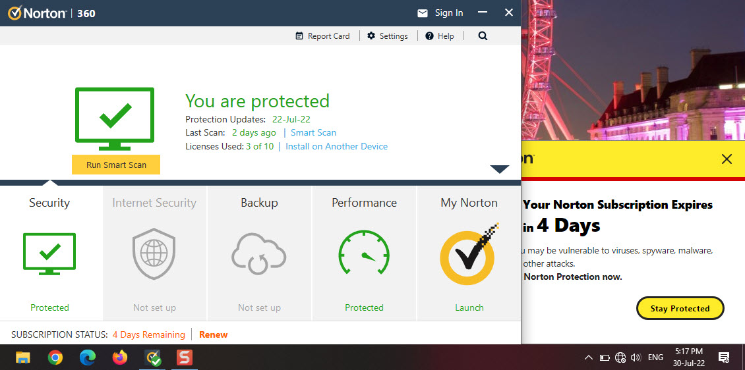
Task: Open the red S app in taskbar
Action: click(x=185, y=357)
